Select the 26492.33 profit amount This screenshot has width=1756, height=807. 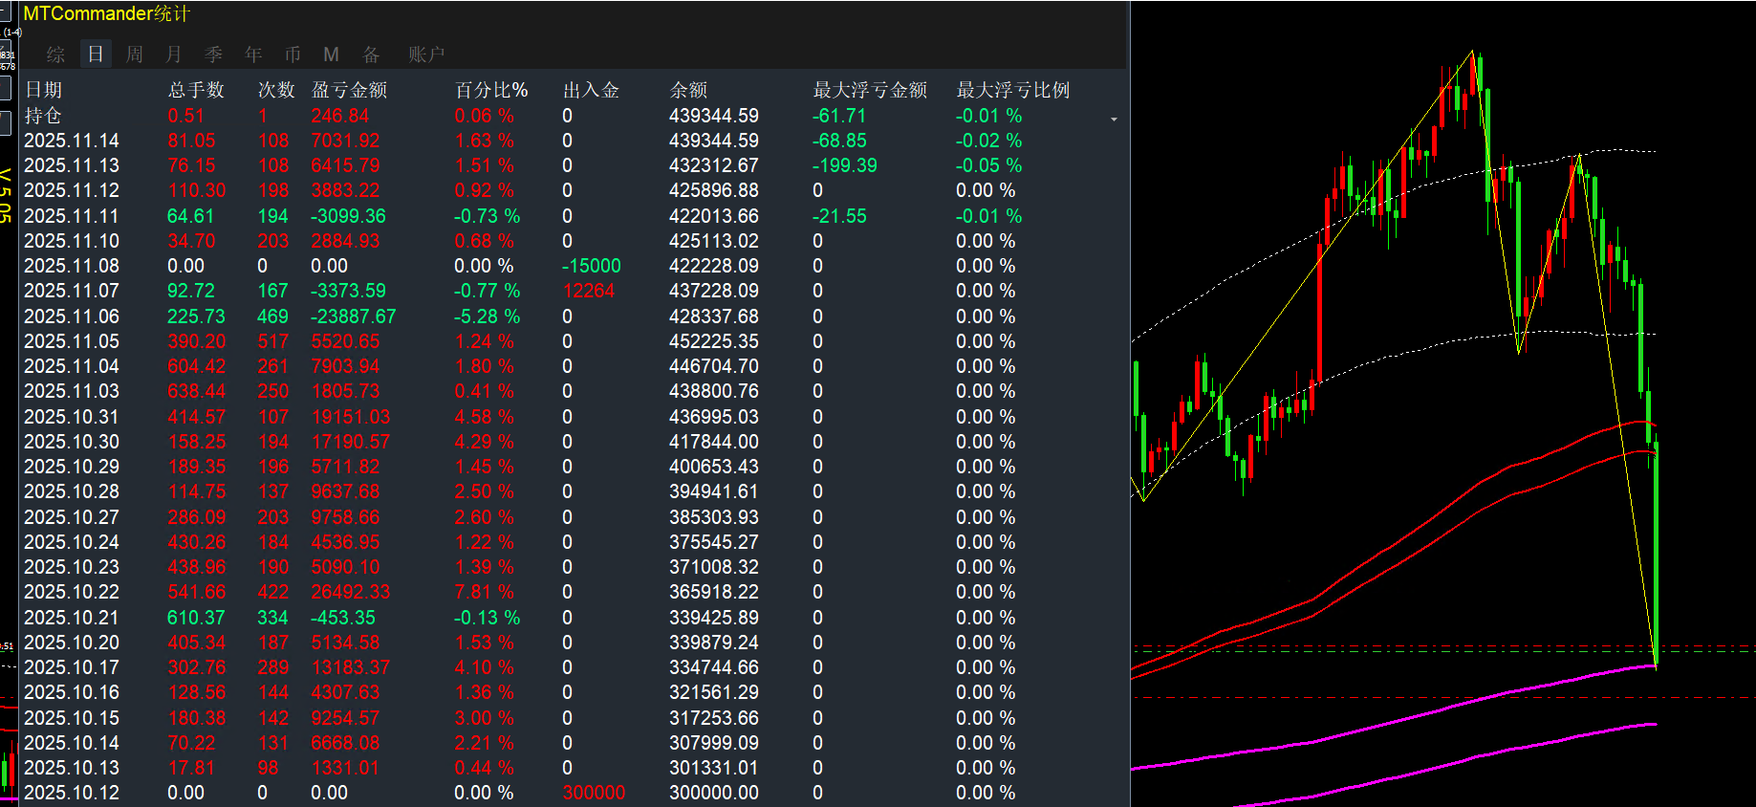tap(351, 592)
